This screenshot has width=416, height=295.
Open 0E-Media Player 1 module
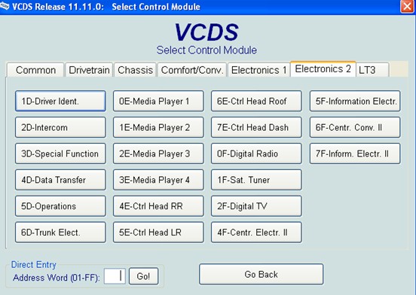(158, 101)
